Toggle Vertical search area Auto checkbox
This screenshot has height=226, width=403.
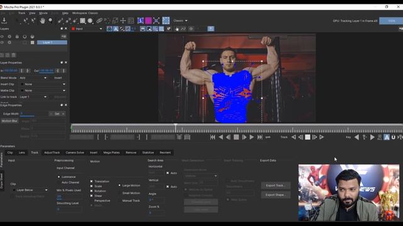coord(167,186)
